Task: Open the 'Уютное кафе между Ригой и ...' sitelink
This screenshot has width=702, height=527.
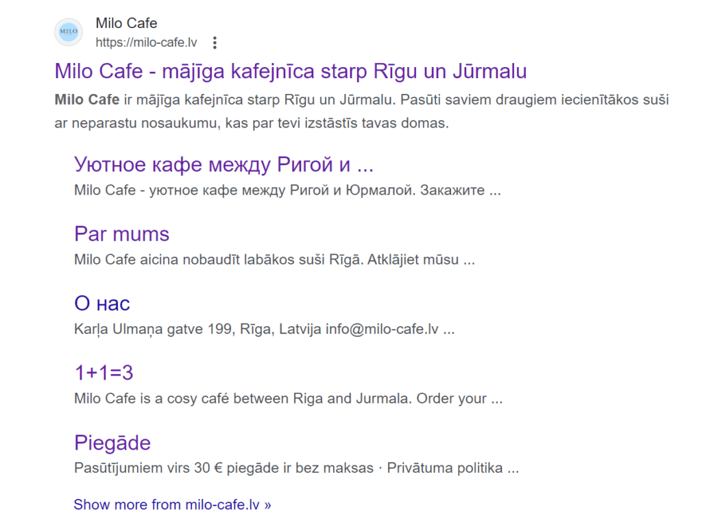Action: (223, 164)
